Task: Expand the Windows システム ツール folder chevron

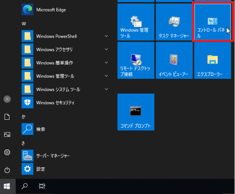Action: click(x=106, y=89)
